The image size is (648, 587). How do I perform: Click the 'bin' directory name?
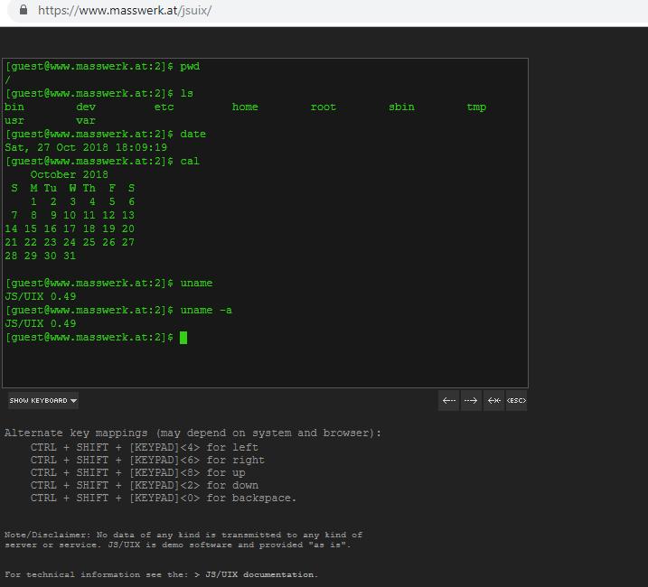pos(14,107)
